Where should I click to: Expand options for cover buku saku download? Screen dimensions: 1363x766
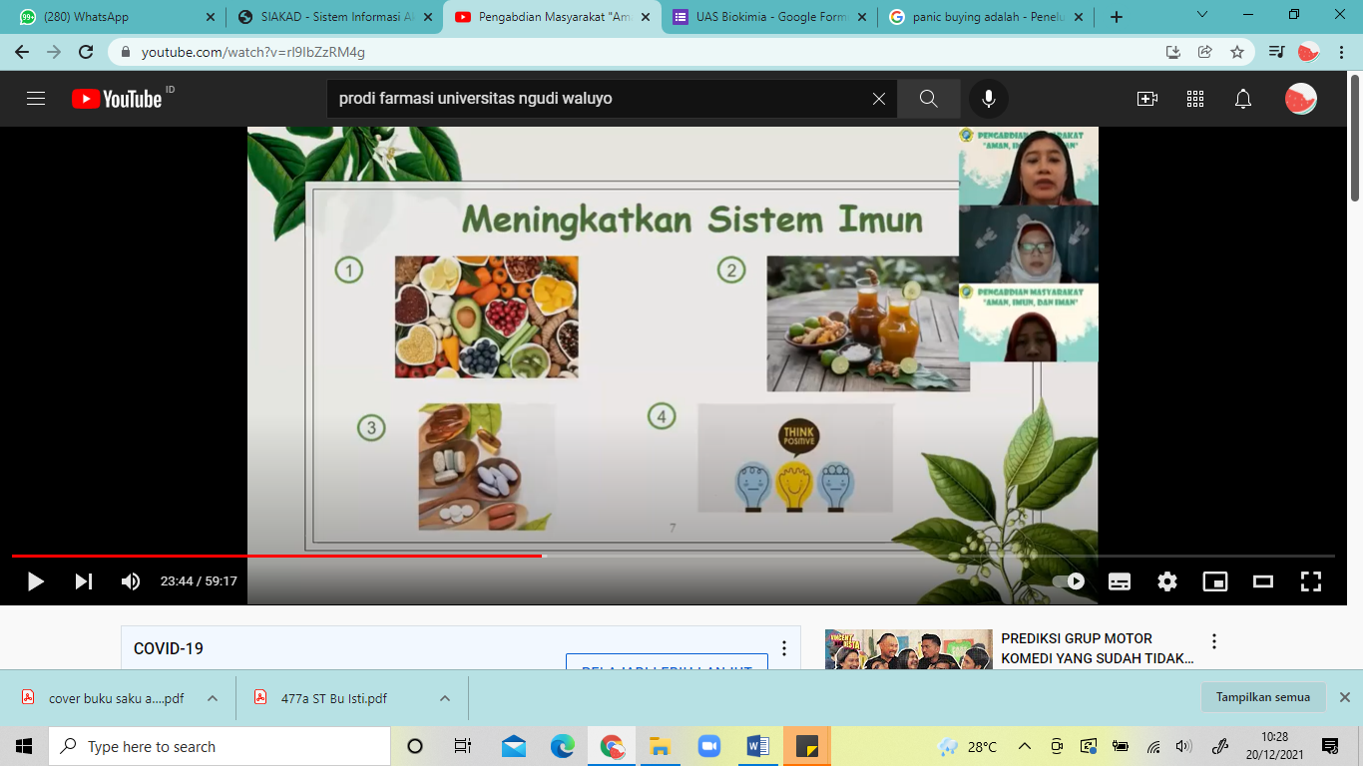point(213,698)
